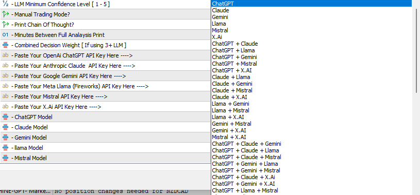Click the green arrow icon beside Manual Trading Mode
This screenshot has height=195, width=420.
tap(5, 14)
